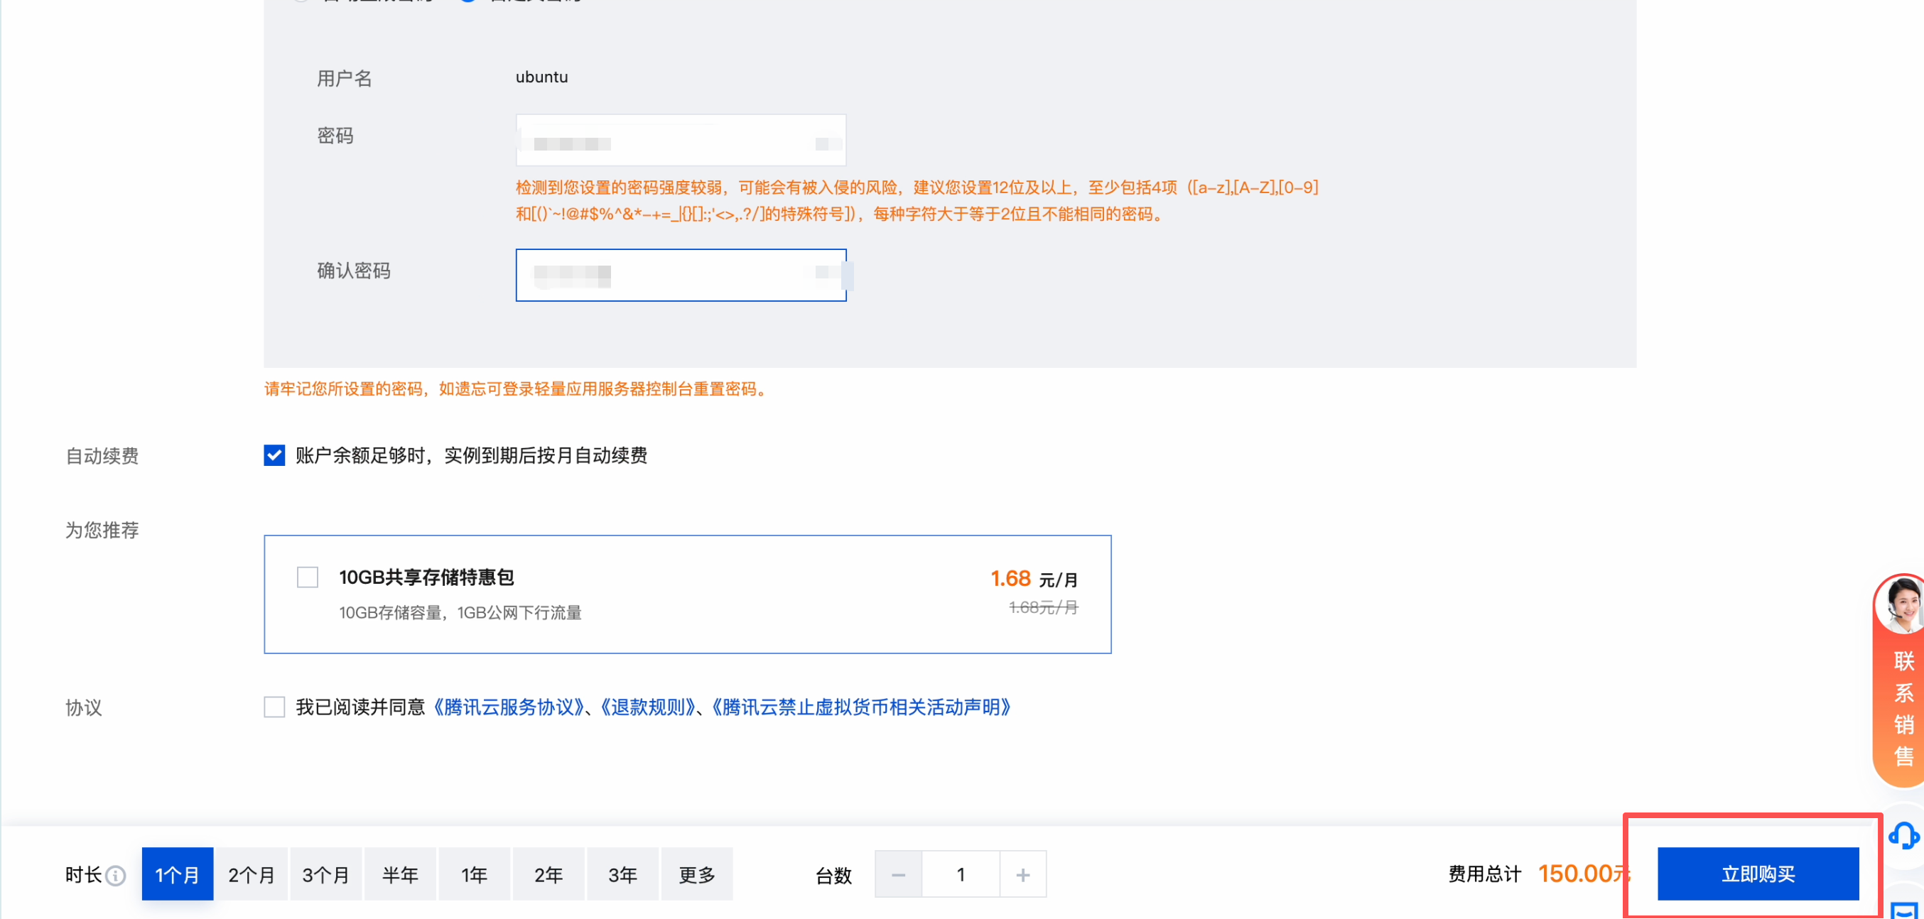1924x919 pixels.
Task: Choose the 1年 duration
Action: click(473, 874)
